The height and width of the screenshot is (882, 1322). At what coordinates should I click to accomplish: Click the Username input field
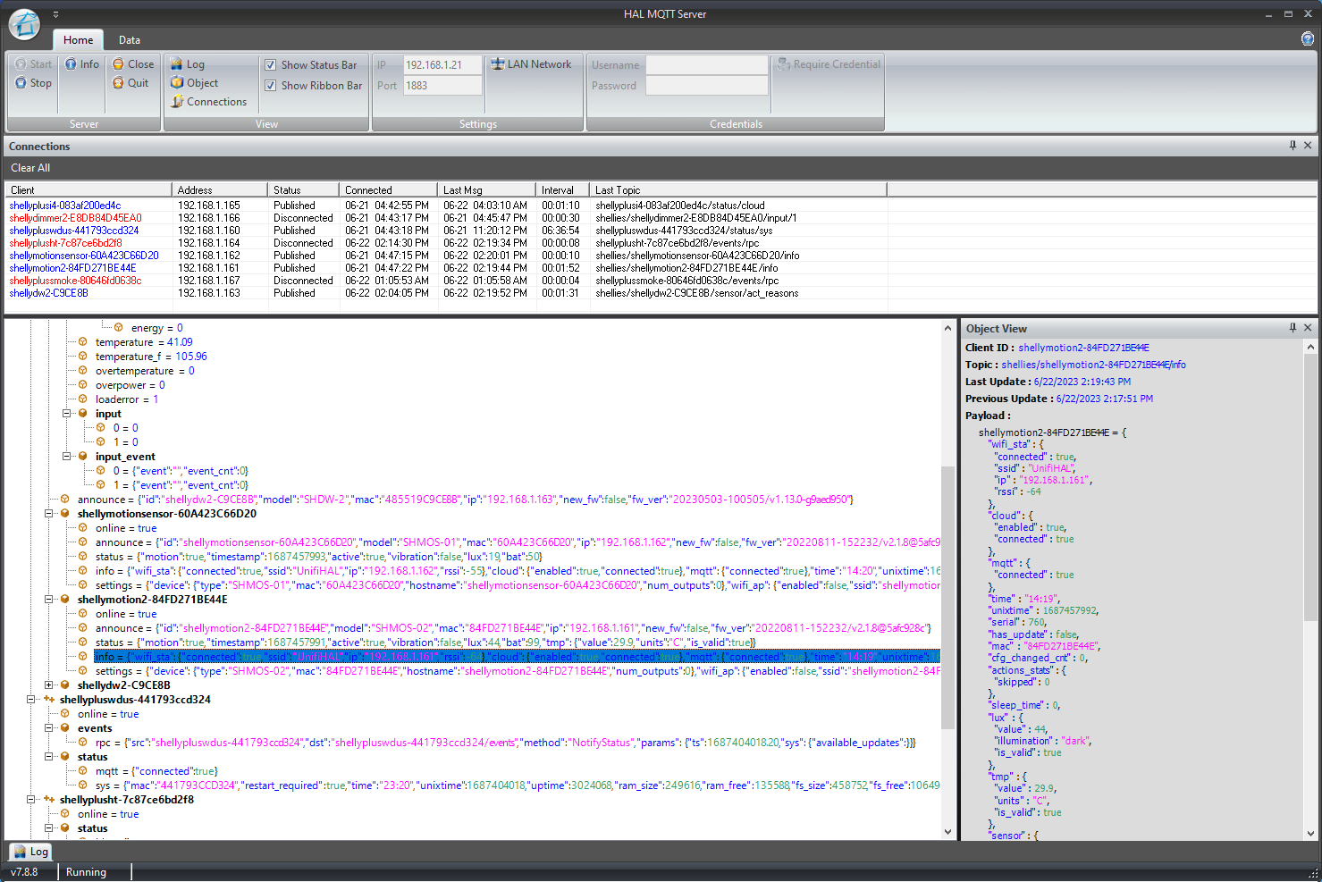click(x=707, y=65)
